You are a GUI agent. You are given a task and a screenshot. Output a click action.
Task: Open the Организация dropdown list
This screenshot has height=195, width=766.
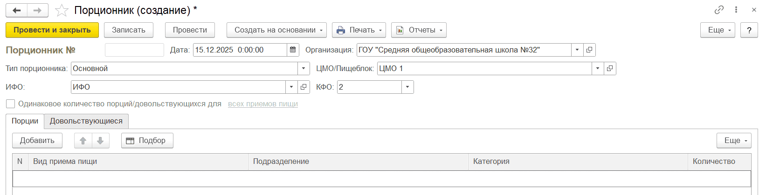coord(577,50)
